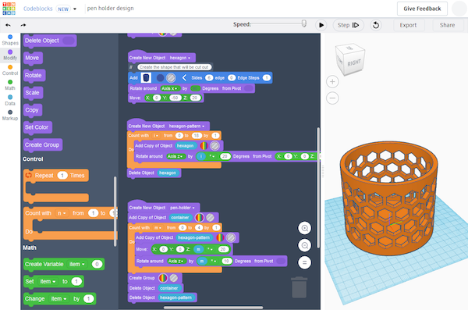The image size is (468, 310).
Task: Click the Share button
Action: pyautogui.click(x=447, y=25)
